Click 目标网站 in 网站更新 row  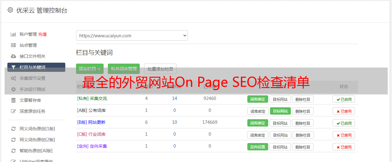tap(280, 123)
